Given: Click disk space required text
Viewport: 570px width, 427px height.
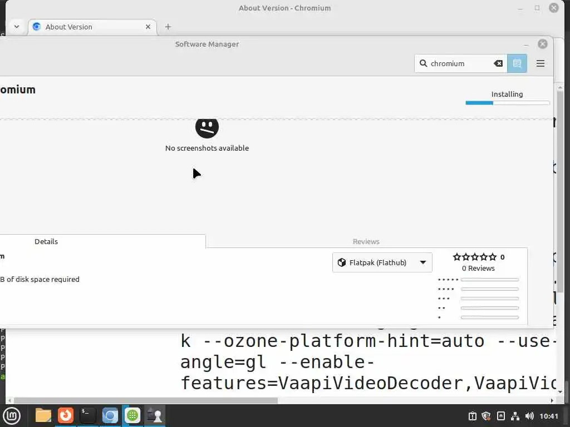Looking at the screenshot, I should [x=40, y=279].
